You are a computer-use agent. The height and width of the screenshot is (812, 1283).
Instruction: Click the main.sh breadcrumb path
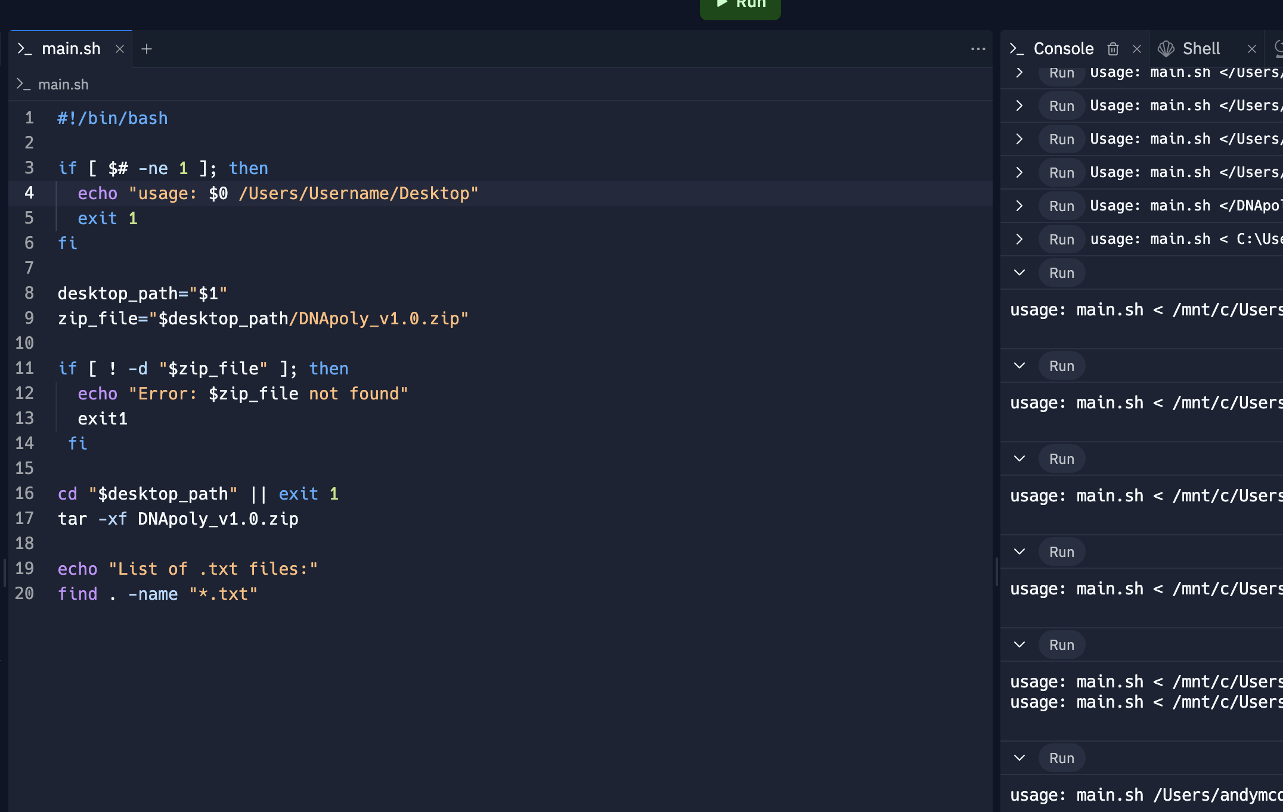coord(63,85)
